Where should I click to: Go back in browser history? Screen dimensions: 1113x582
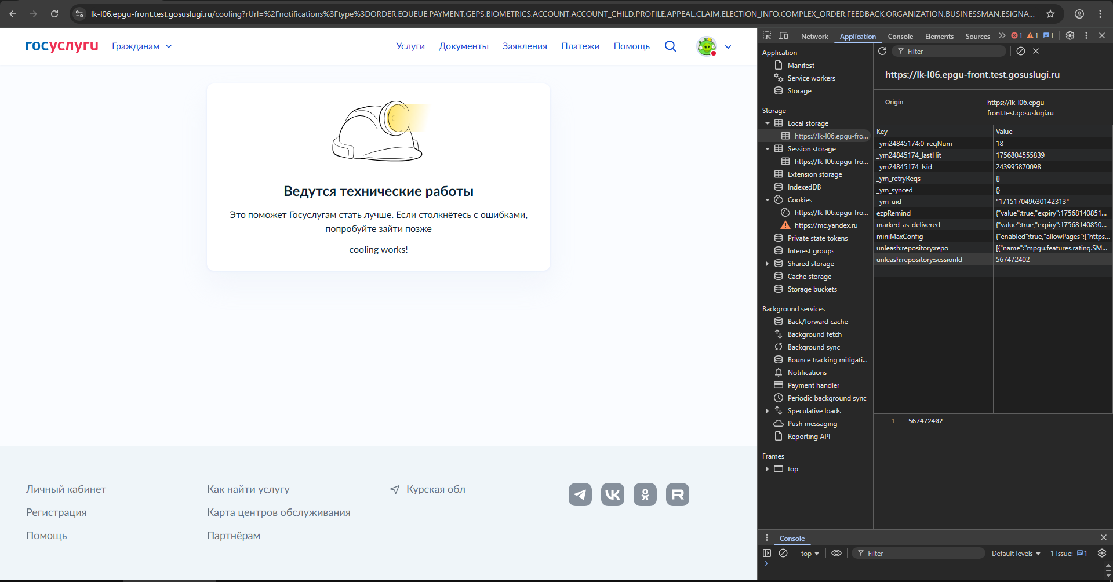(13, 14)
